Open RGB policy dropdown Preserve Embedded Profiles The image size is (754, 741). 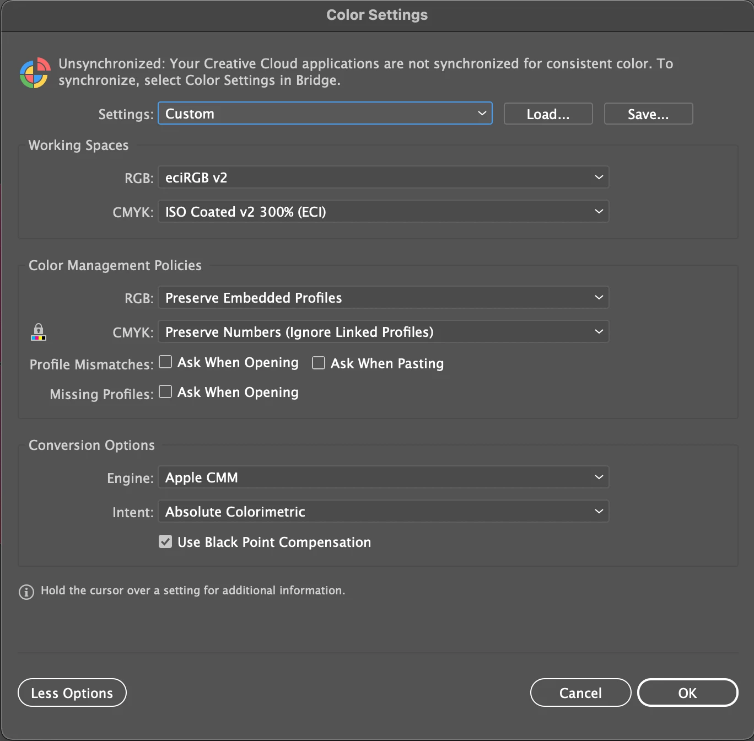click(384, 298)
